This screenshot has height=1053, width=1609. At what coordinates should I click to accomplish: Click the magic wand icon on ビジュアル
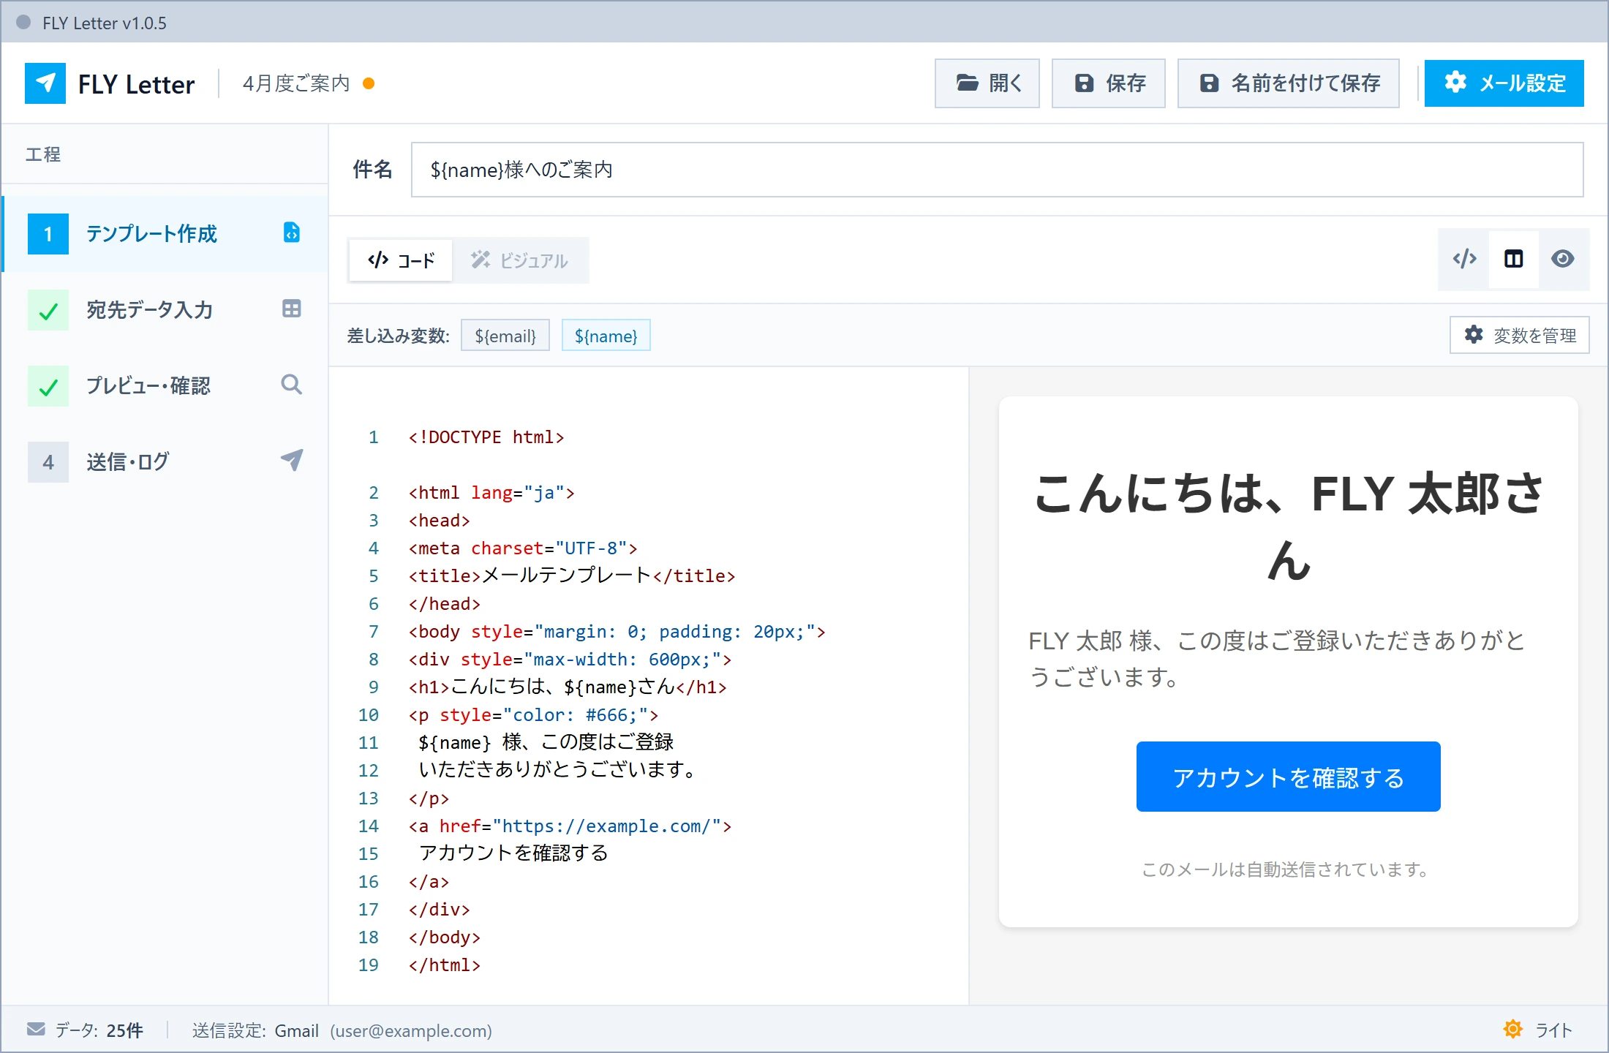click(481, 260)
